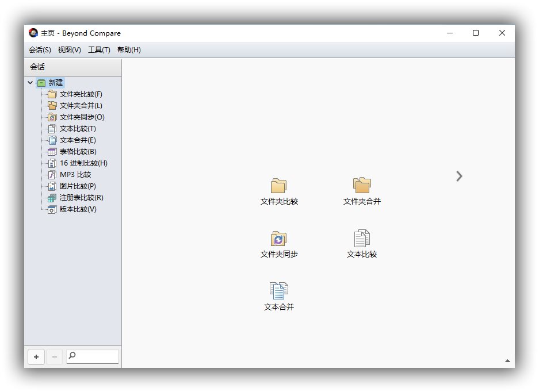Screen dimensions: 539x392
Task: Select the 注册表比较(R) tree item text
Action: pyautogui.click(x=82, y=198)
